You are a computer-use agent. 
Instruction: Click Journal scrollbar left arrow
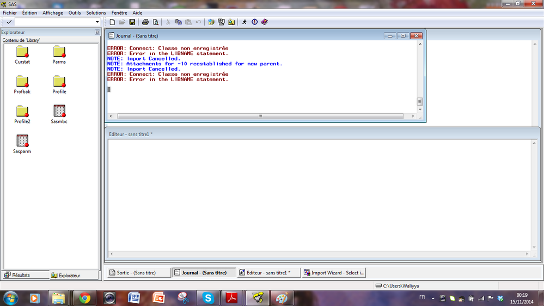(x=111, y=116)
